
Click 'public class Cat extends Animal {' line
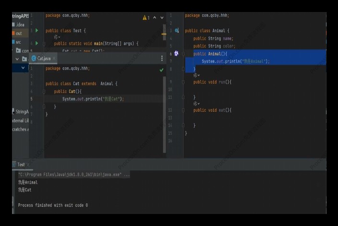pyautogui.click(x=82, y=83)
